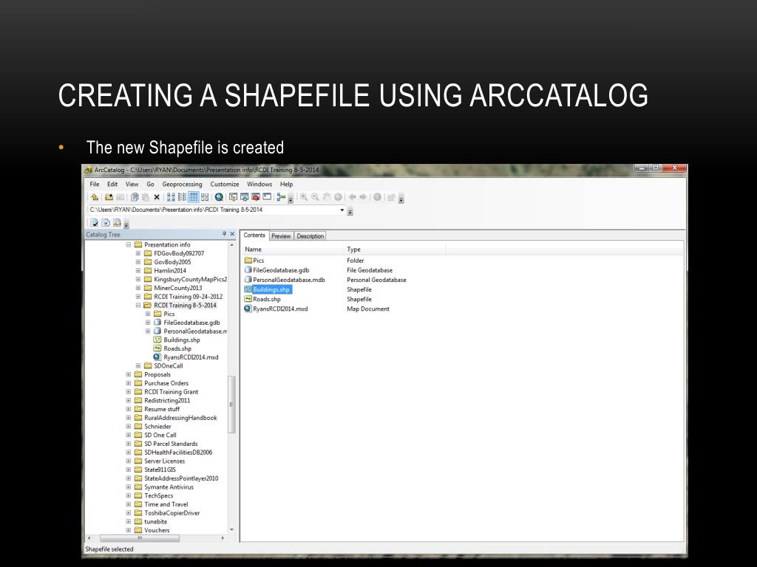The image size is (757, 567).
Task: Click 'Map Document' type cell
Action: click(368, 309)
